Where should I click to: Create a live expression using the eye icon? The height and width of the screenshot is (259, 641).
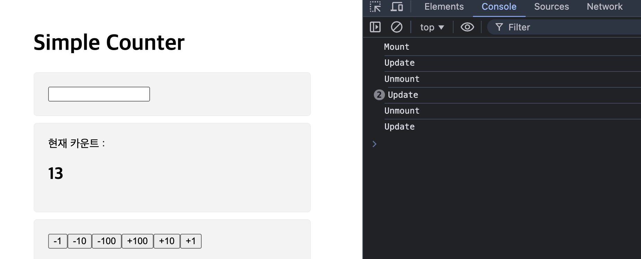(x=467, y=27)
